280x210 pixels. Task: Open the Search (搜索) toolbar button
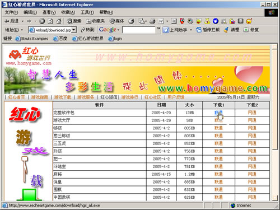tap(74, 21)
